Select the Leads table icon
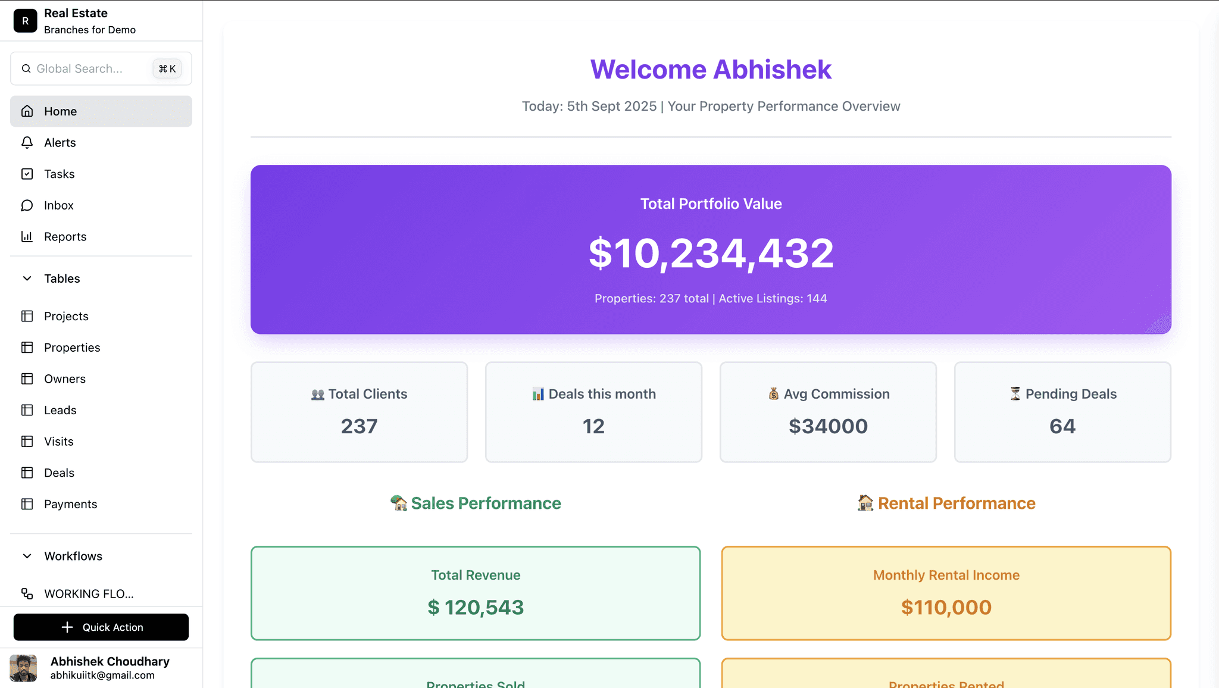Viewport: 1219px width, 688px height. click(27, 410)
